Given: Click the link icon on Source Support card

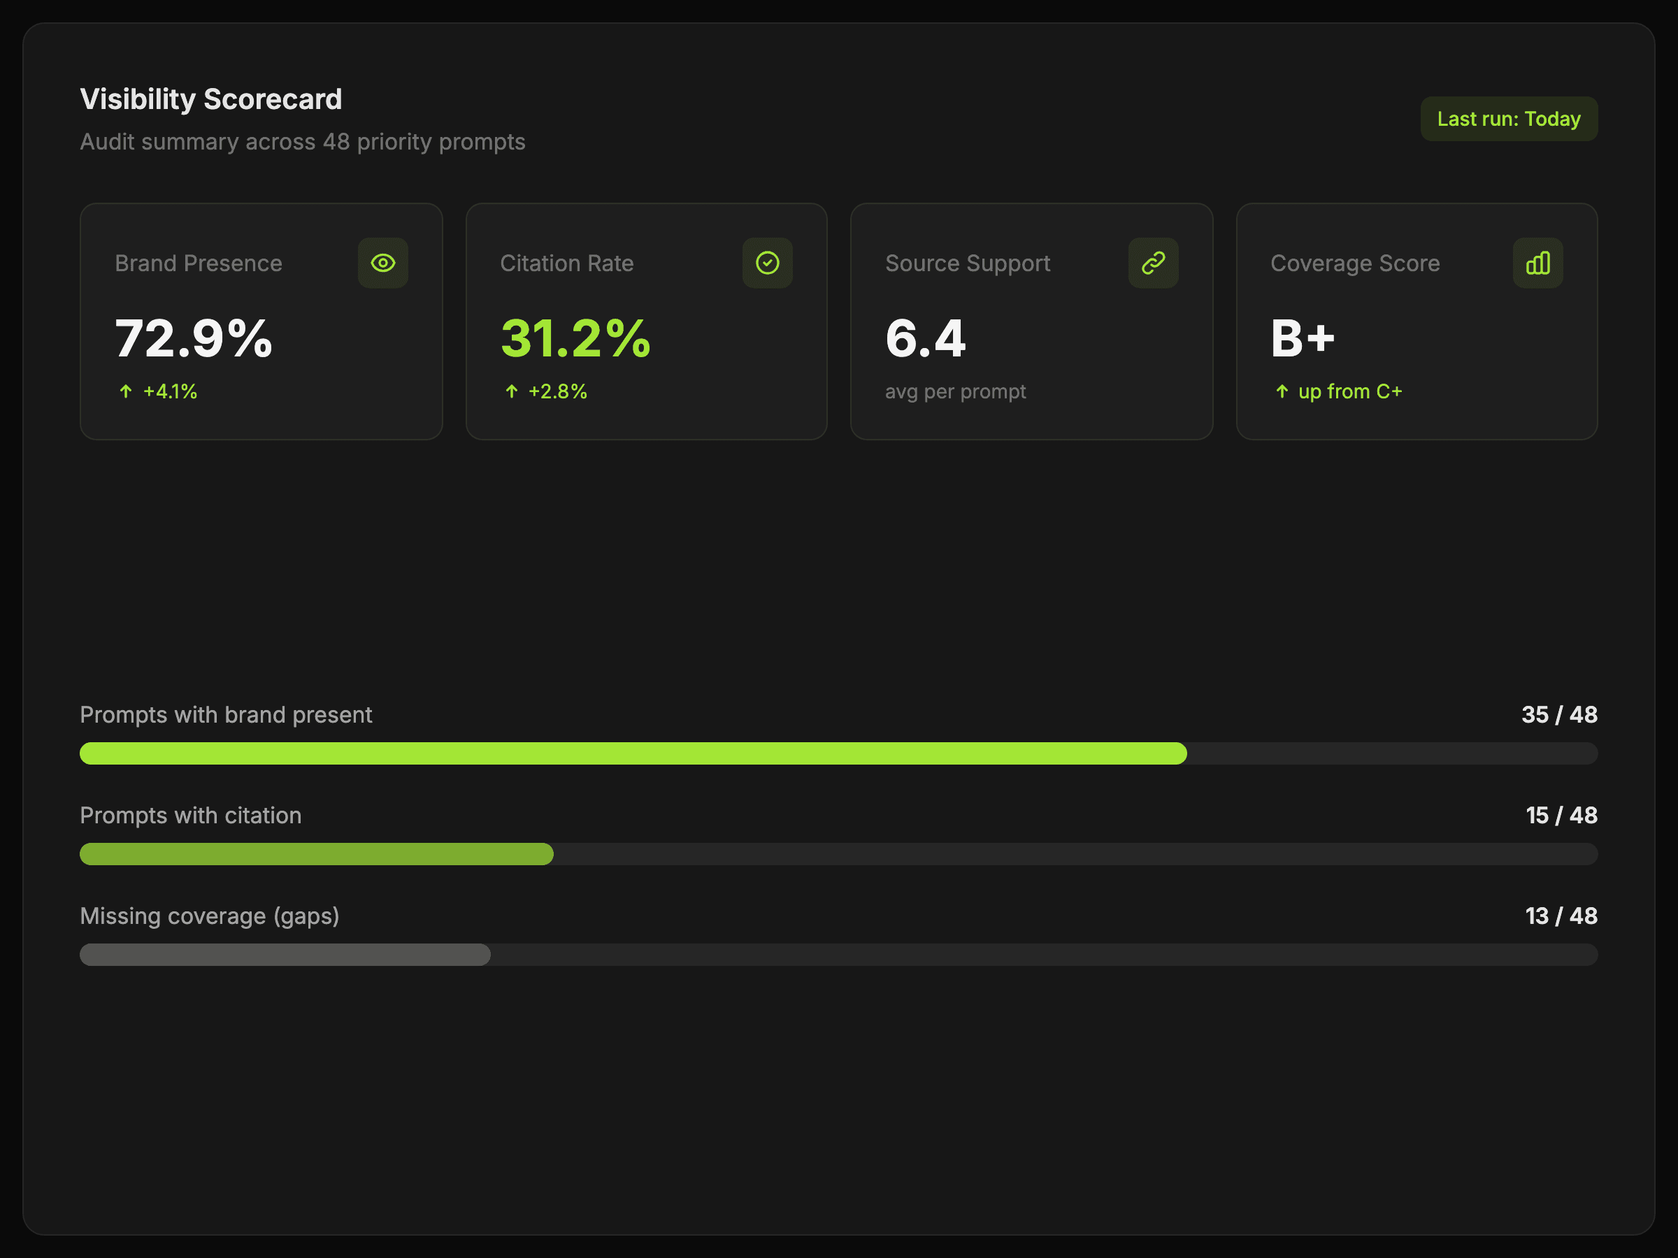Looking at the screenshot, I should [x=1152, y=263].
